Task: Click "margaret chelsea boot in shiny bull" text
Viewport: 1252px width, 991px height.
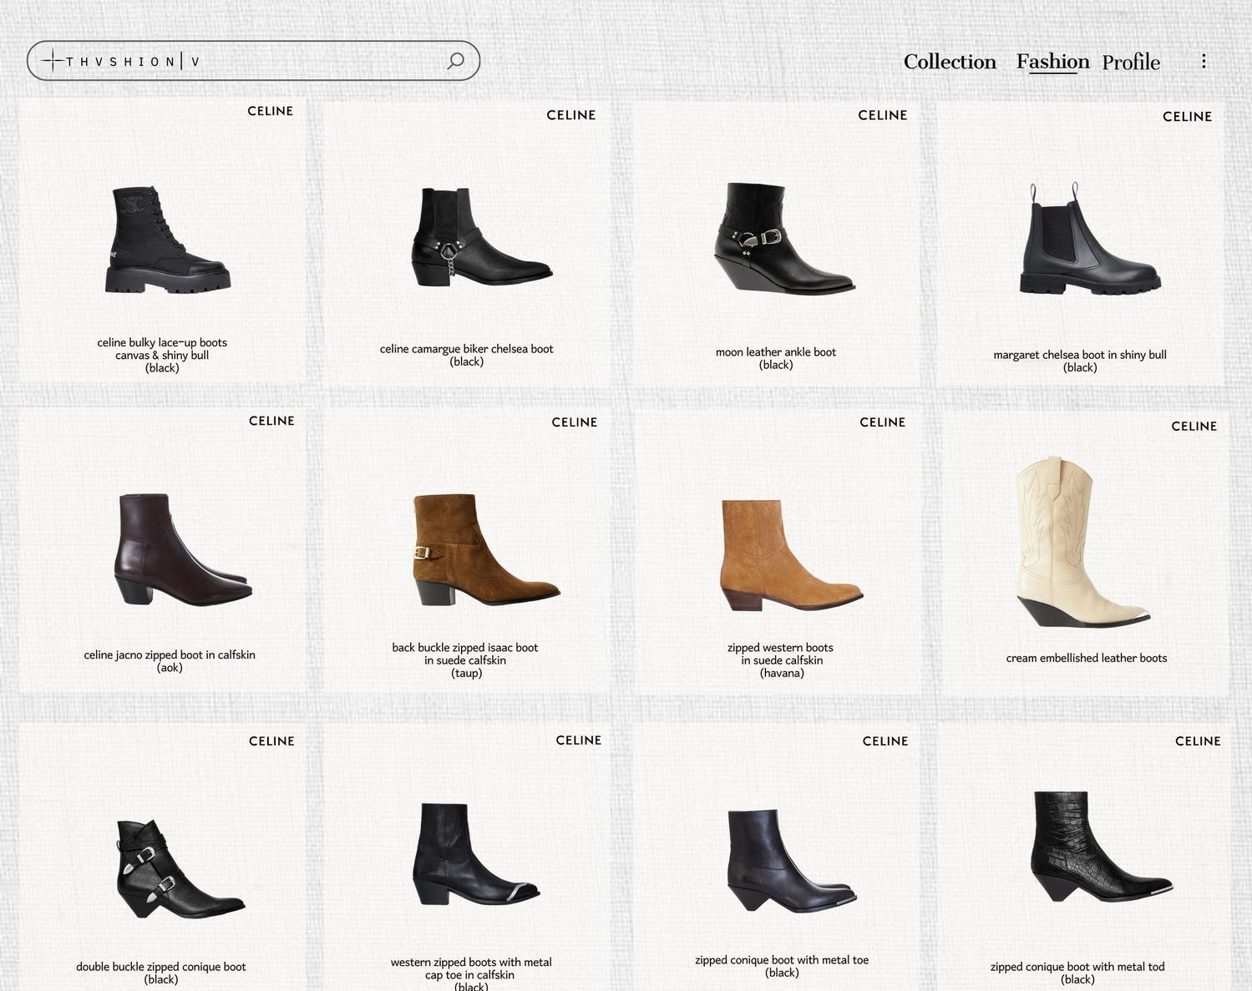Action: click(x=1080, y=355)
